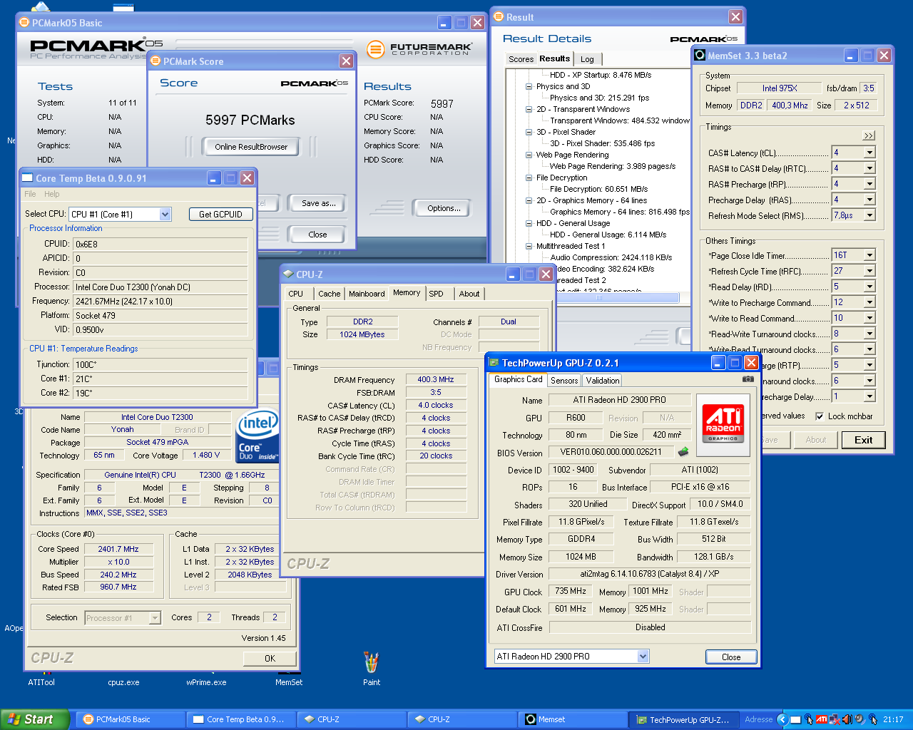Click the CPU-Z Memory window title icon
The image size is (913, 730).
(288, 274)
